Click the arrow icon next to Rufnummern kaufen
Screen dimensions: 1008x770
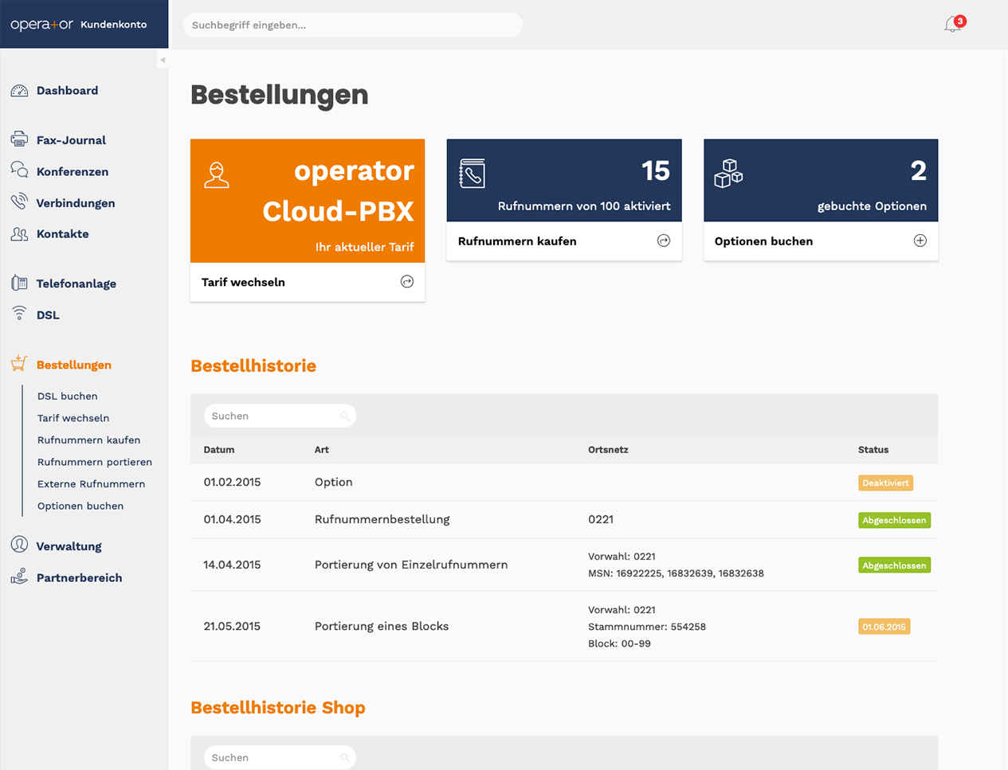pyautogui.click(x=664, y=240)
